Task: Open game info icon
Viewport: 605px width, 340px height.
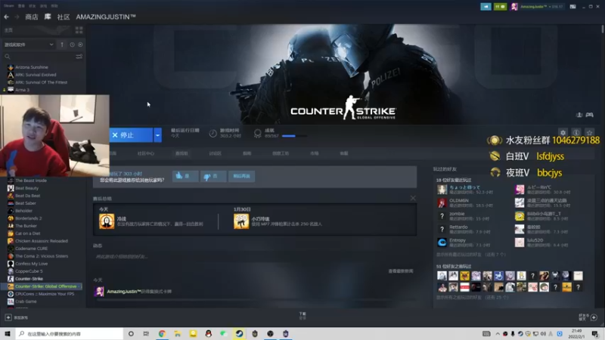Action: pyautogui.click(x=576, y=133)
